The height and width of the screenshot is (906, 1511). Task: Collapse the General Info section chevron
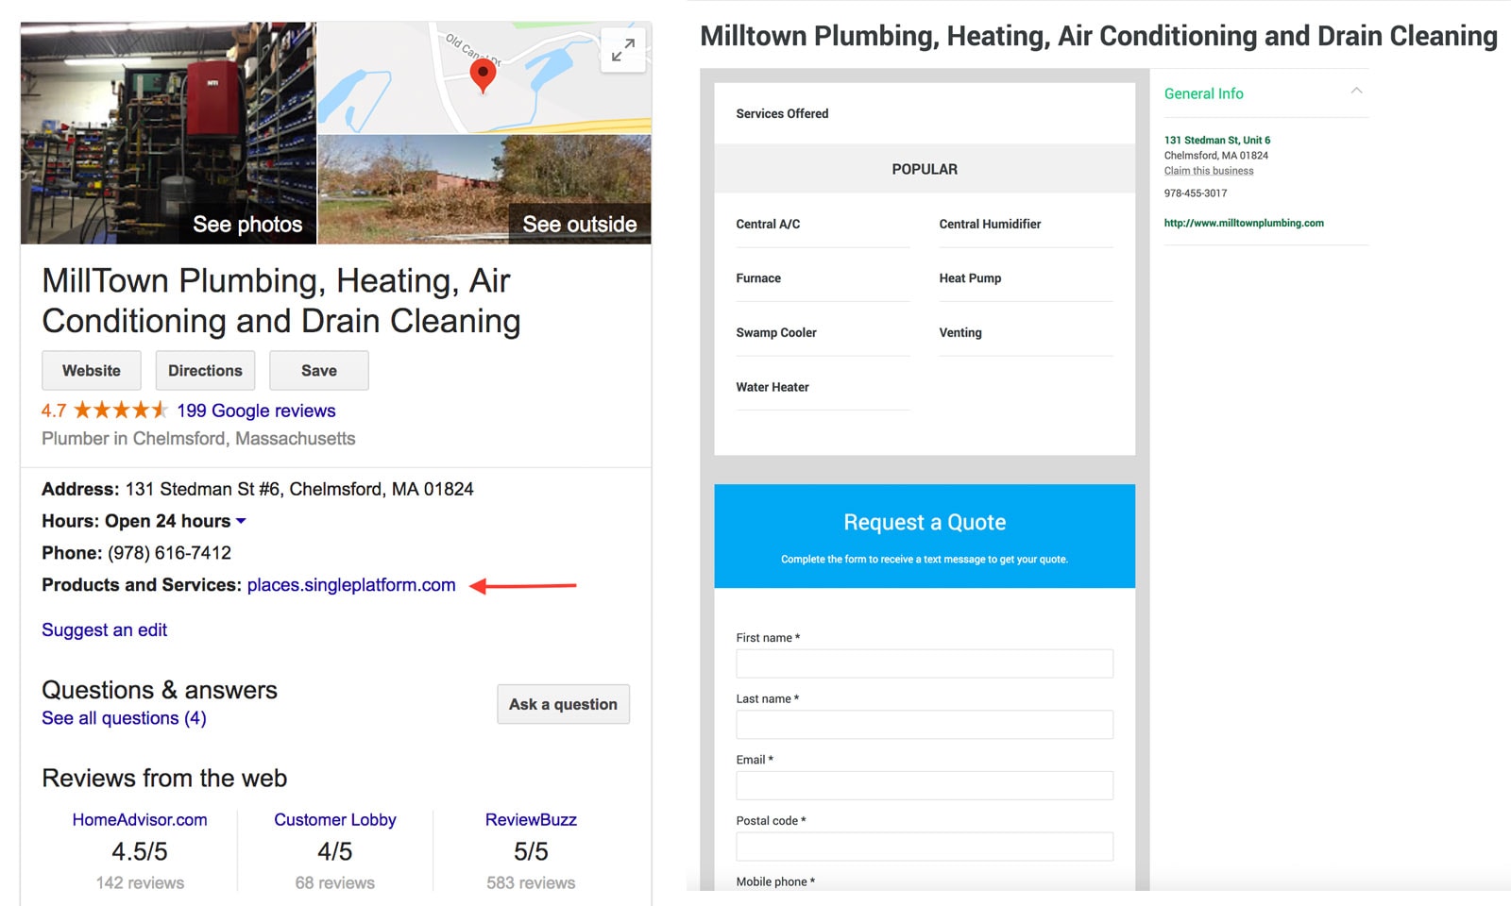click(1356, 92)
